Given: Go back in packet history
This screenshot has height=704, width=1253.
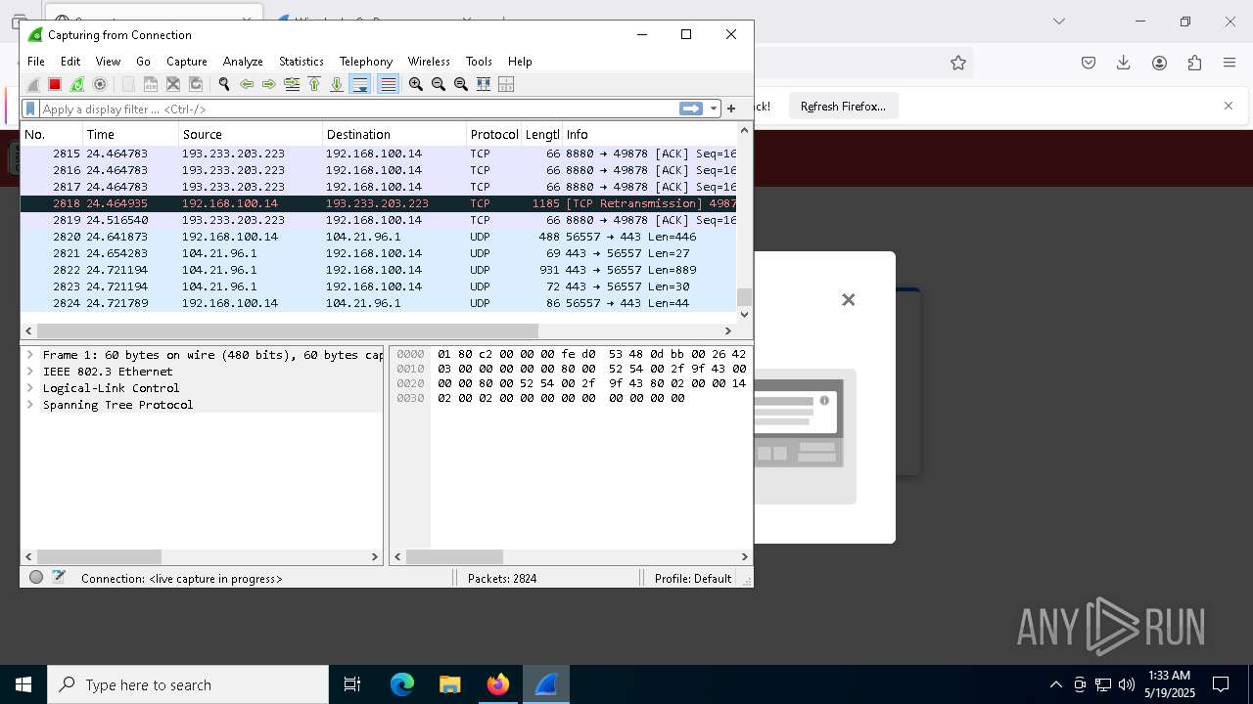Looking at the screenshot, I should click(x=247, y=84).
